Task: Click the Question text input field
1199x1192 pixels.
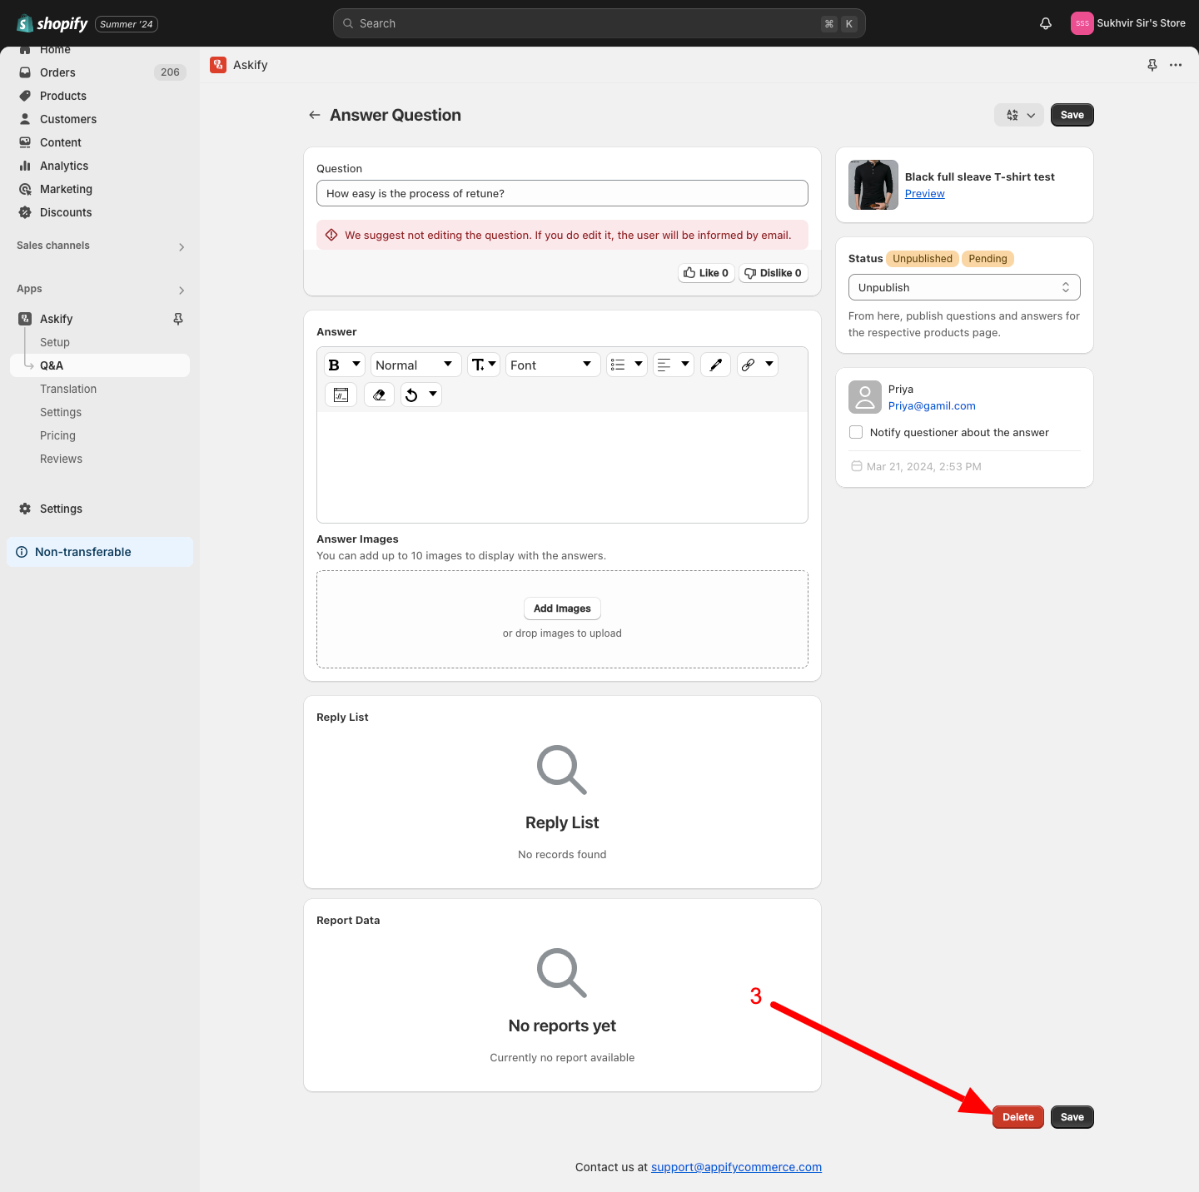Action: 562,193
